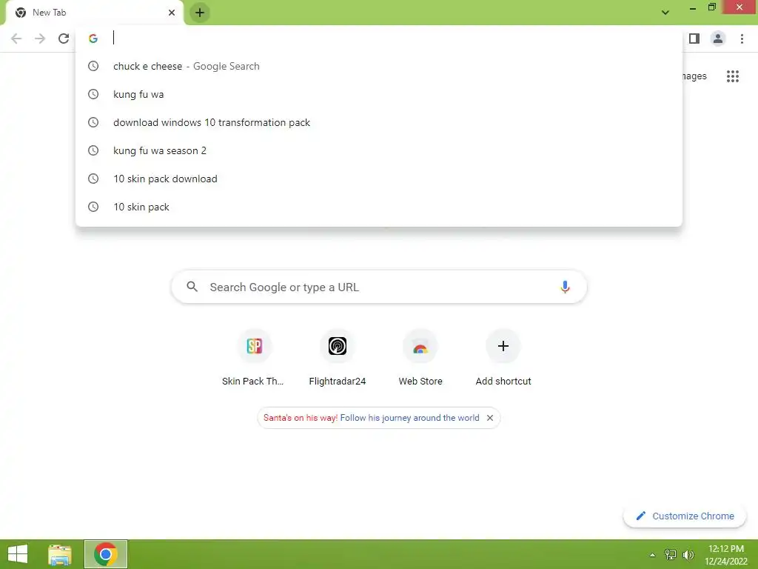Dismiss the Santa promo with X
The width and height of the screenshot is (758, 569).
[x=490, y=418]
